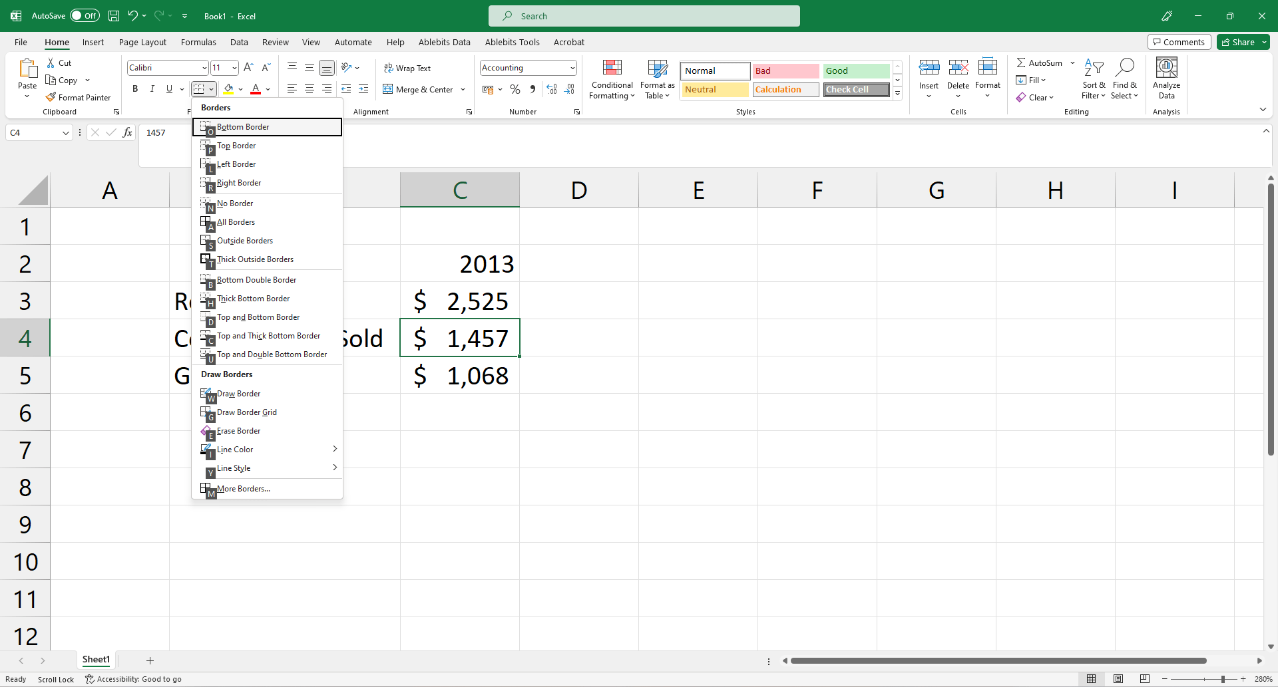1278x687 pixels.
Task: Click the Percent Style icon
Action: pyautogui.click(x=515, y=89)
